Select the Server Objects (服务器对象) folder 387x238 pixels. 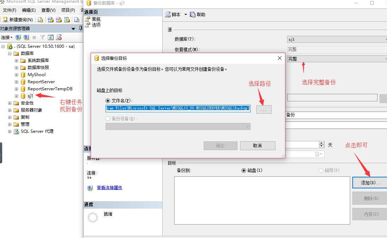pos(32,110)
